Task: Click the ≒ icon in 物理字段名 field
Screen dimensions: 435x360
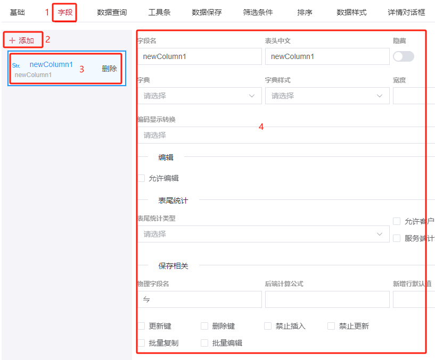Action: click(146, 299)
